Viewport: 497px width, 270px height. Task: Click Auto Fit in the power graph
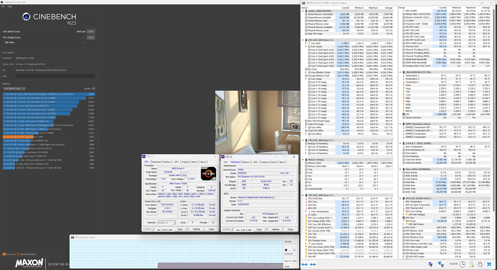click(287, 261)
